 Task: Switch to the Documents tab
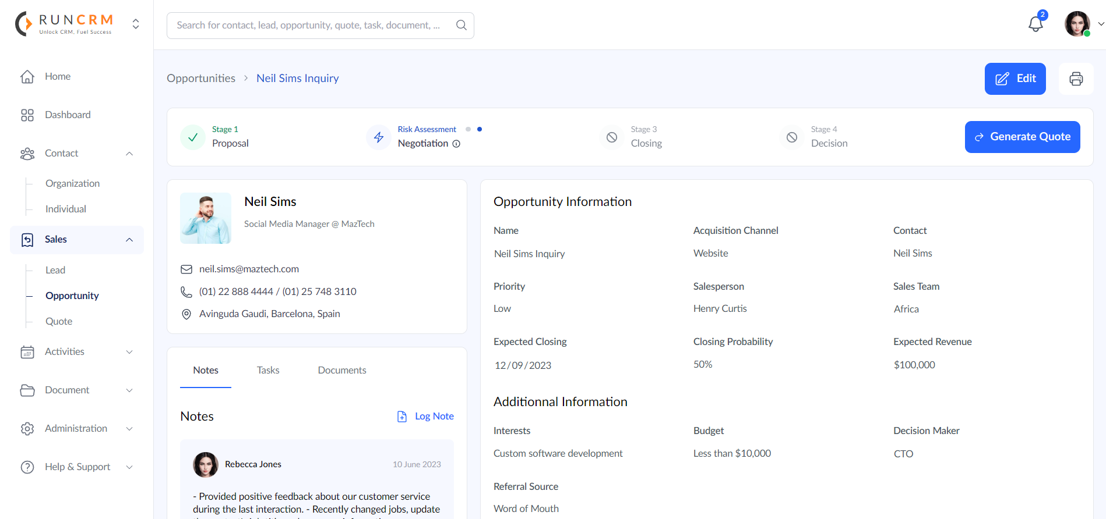342,370
